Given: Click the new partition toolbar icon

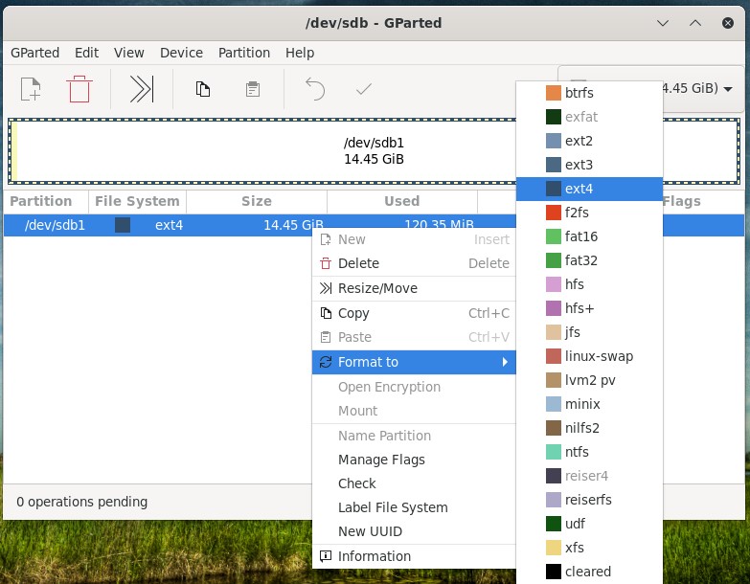Looking at the screenshot, I should coord(31,90).
